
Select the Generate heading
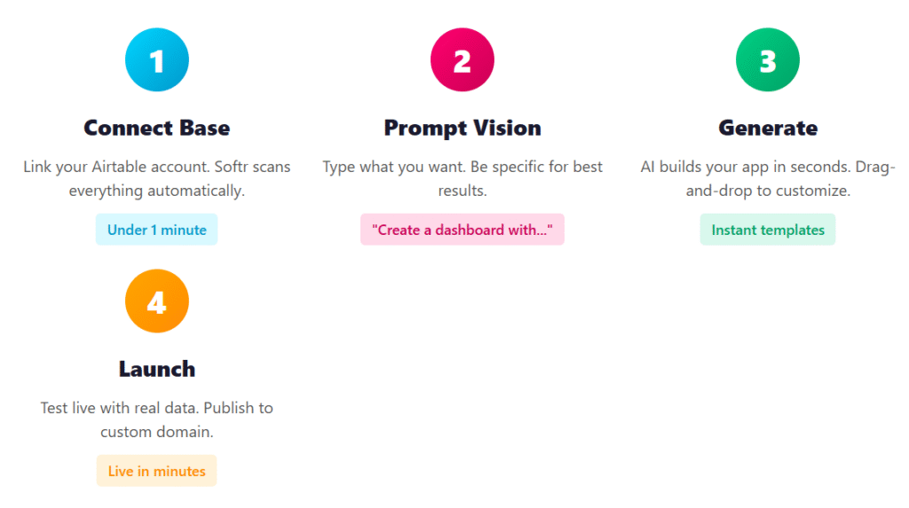point(768,128)
